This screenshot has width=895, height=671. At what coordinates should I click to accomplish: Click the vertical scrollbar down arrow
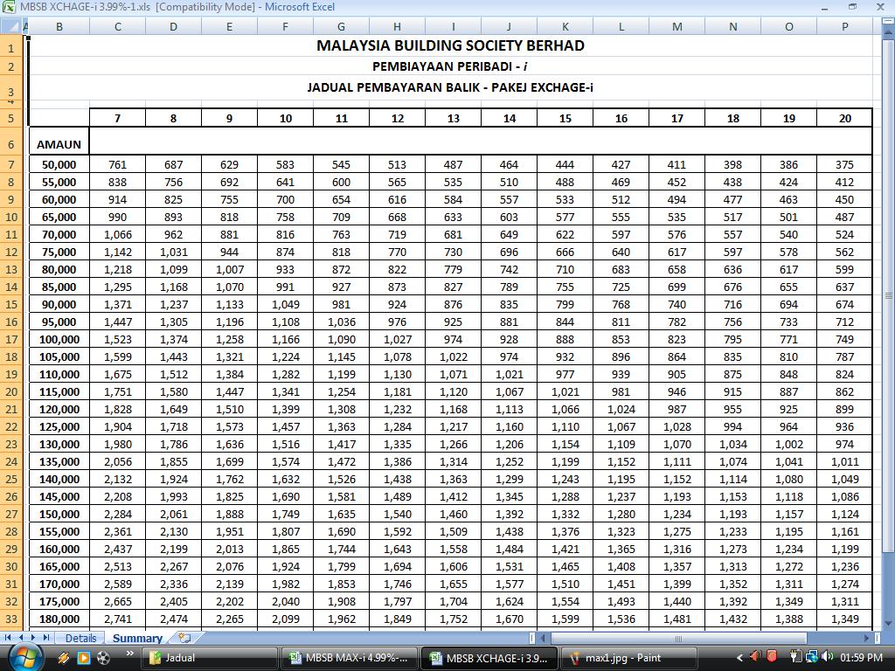[x=889, y=624]
